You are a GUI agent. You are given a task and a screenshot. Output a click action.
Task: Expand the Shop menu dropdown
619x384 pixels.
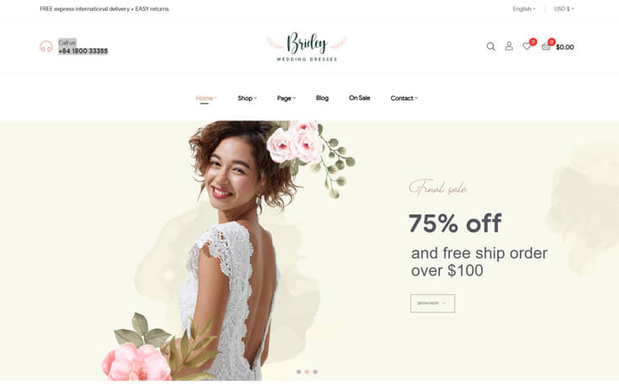(x=247, y=98)
